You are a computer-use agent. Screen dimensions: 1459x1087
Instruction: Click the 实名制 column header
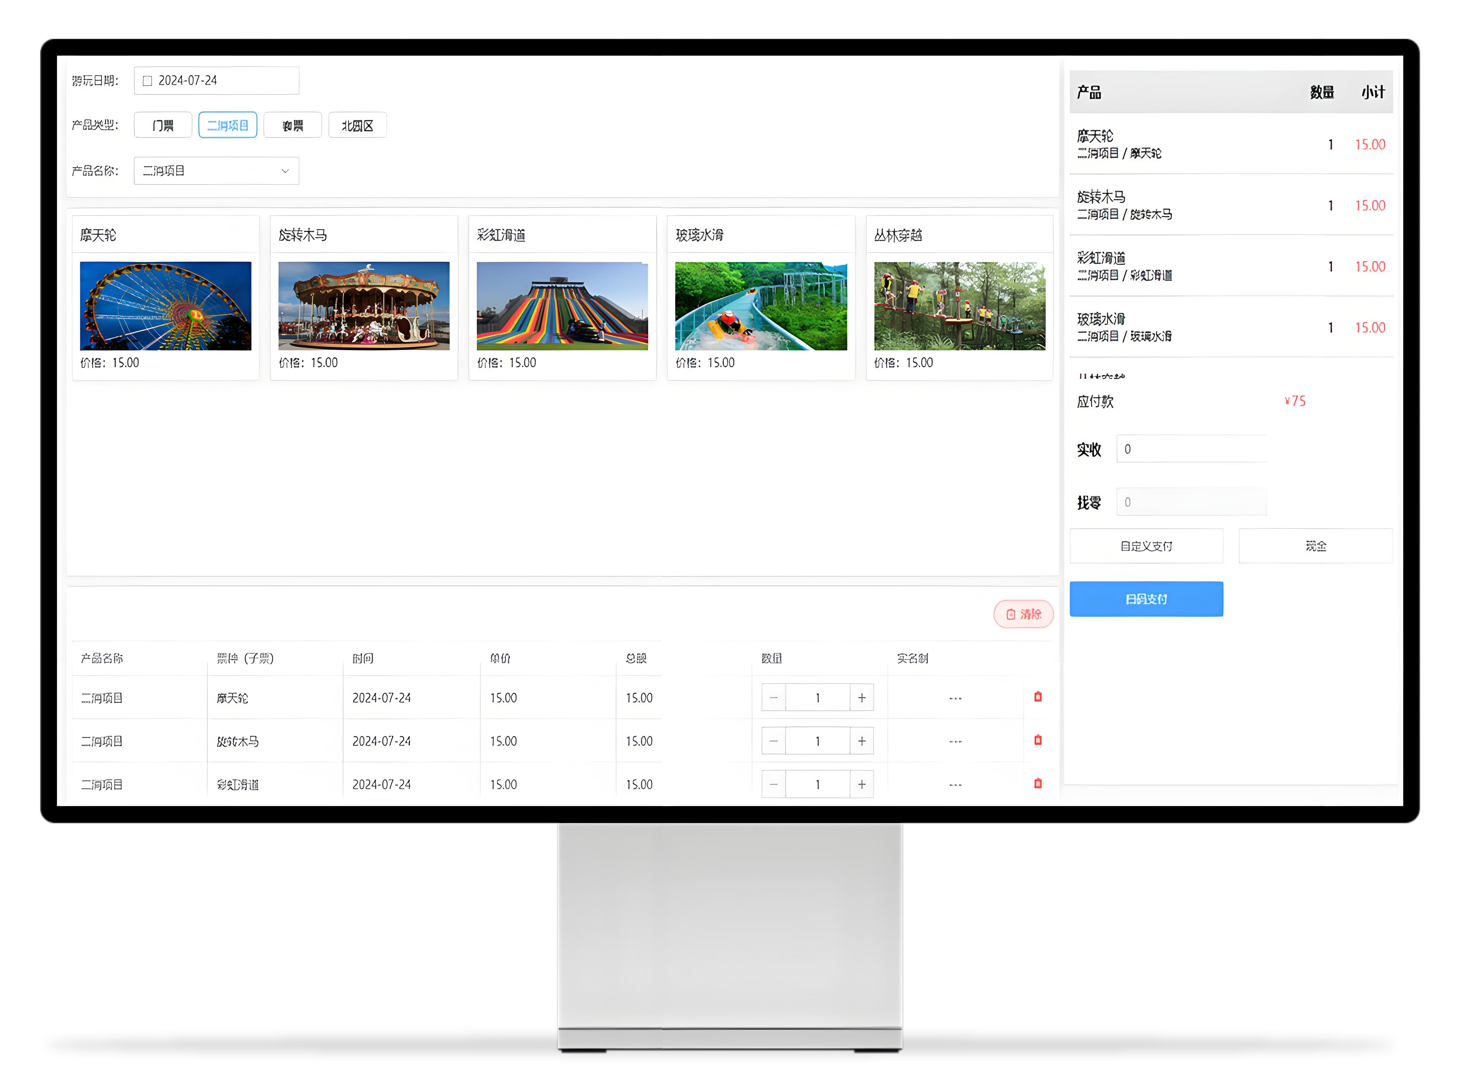(x=912, y=658)
